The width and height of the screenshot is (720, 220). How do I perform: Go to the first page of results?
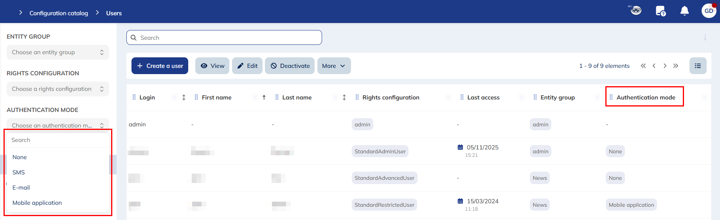click(x=643, y=66)
